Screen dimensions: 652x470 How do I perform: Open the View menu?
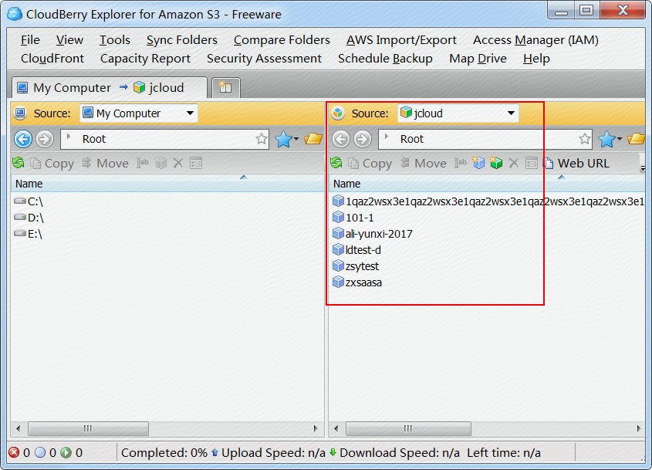69,40
